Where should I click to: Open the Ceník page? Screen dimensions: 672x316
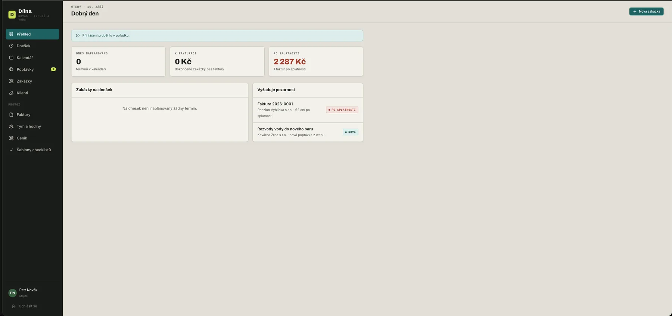pyautogui.click(x=32, y=138)
